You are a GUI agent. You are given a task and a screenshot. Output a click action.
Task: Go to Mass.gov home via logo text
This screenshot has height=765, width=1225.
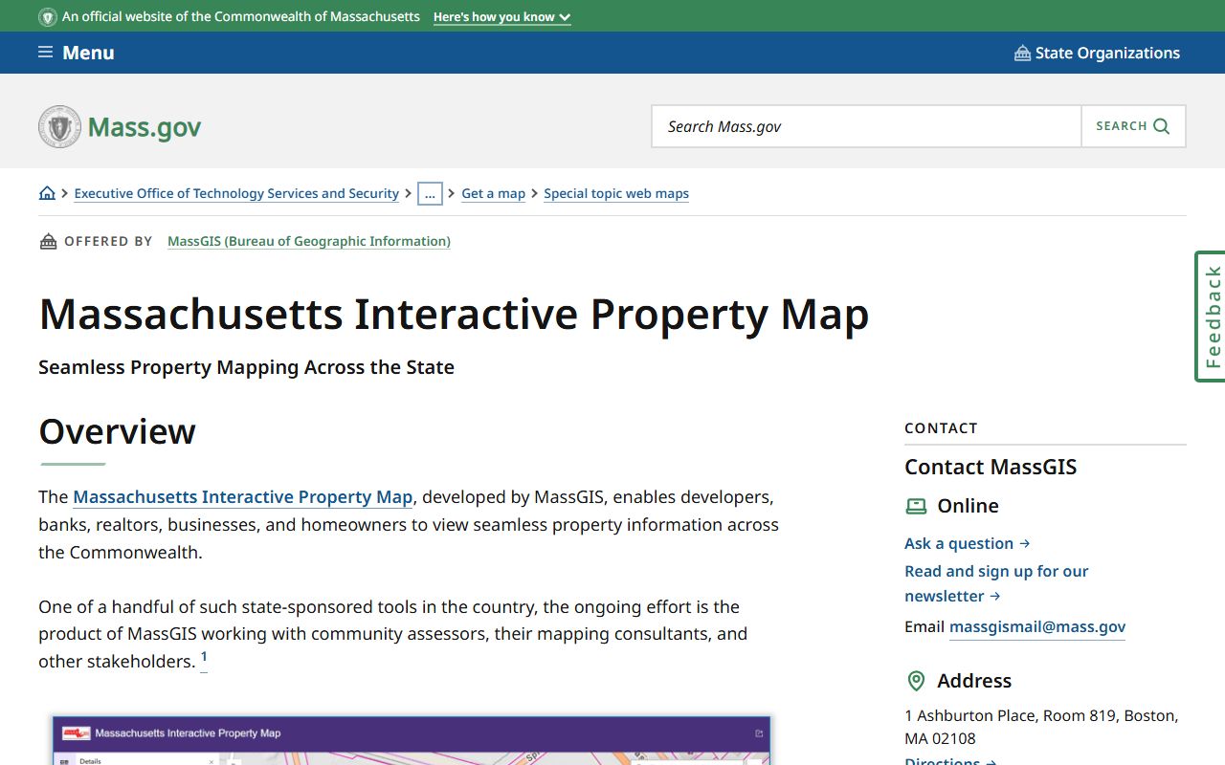pos(145,127)
